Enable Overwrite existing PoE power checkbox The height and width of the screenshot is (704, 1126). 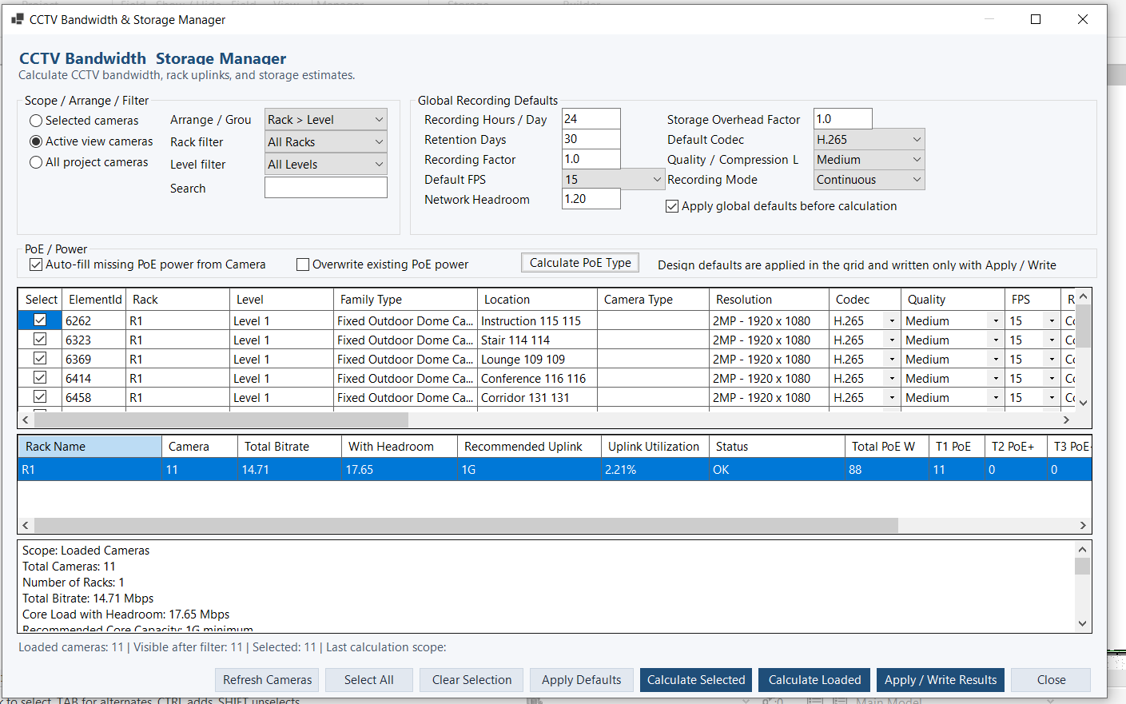303,264
